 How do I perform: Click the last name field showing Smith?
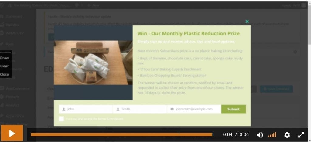(140, 109)
